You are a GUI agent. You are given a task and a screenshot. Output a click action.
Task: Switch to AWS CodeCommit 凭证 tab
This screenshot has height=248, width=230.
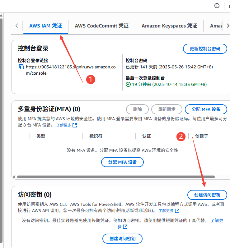pyautogui.click(x=101, y=26)
